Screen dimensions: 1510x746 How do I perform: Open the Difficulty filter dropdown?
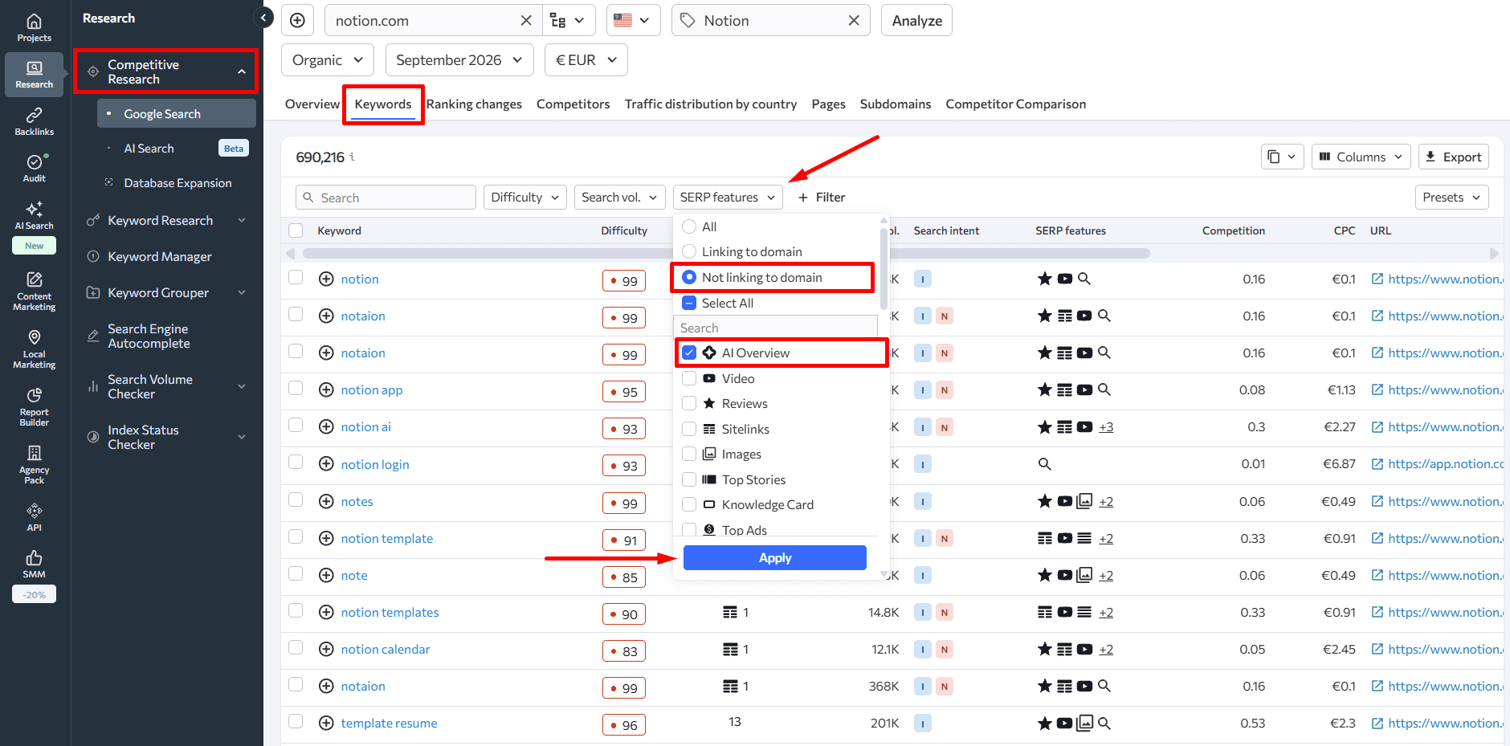pos(525,197)
